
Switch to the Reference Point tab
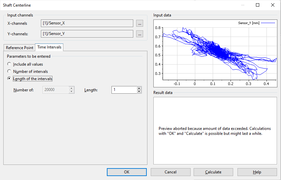(19, 48)
